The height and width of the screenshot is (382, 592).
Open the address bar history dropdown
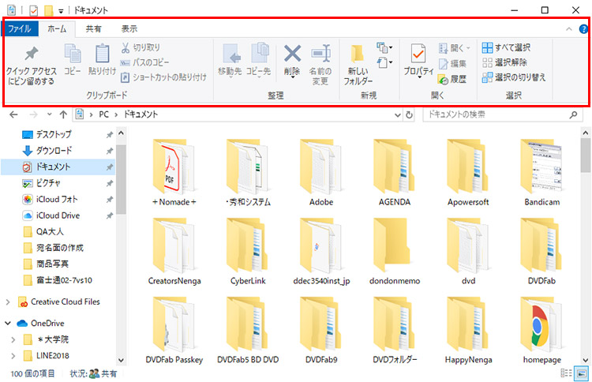click(397, 114)
